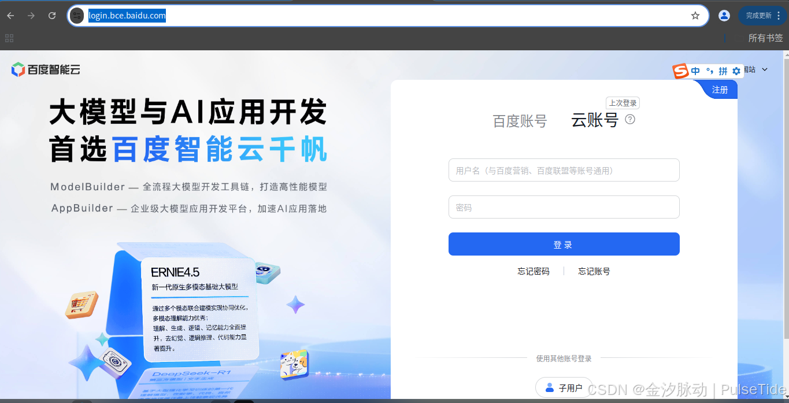
Task: Go back with the browser back arrow
Action: (x=10, y=16)
